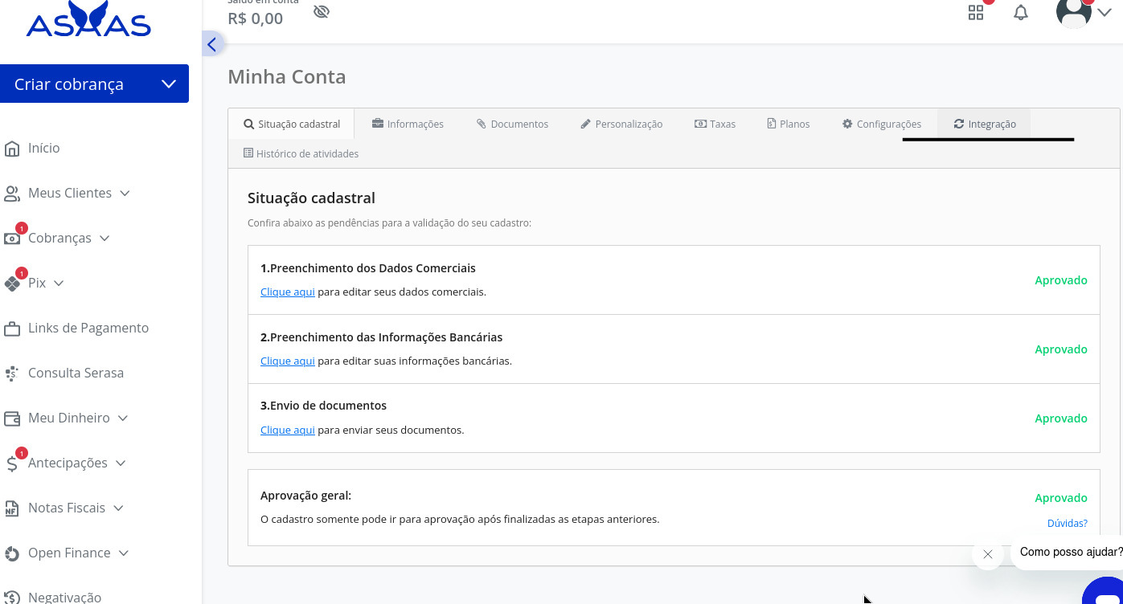This screenshot has height=604, width=1123.
Task: Open Histórico de atividades tab
Action: 301,153
